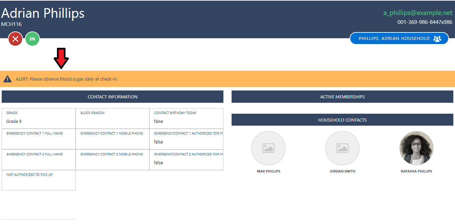Click the red X check-out icon

tap(15, 39)
